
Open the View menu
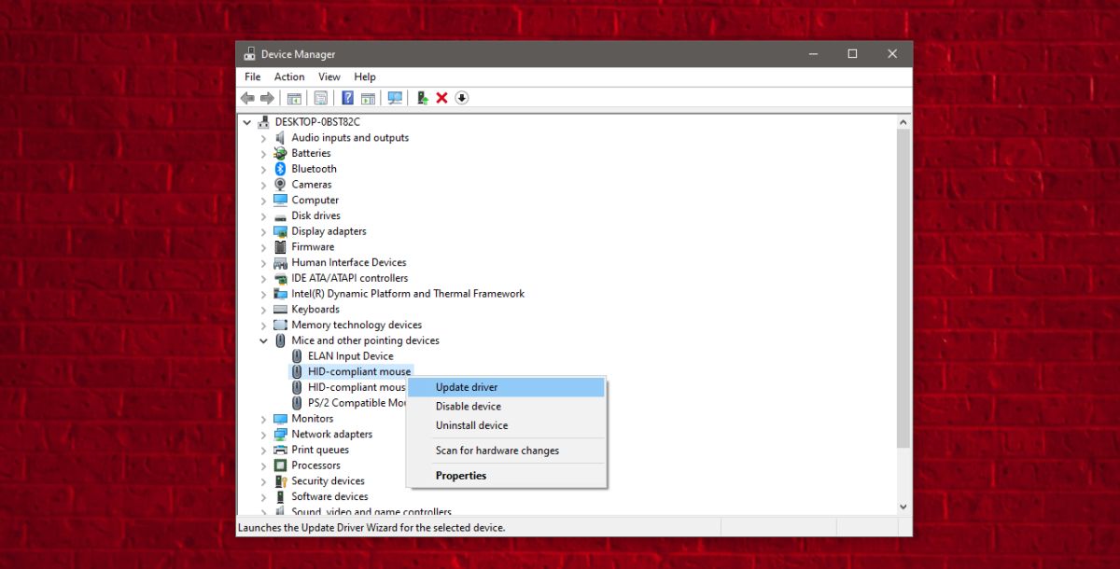pyautogui.click(x=329, y=76)
